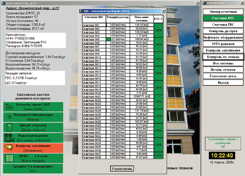Click the reading 135.53 [м3]
245x176 pixels.
142,32
